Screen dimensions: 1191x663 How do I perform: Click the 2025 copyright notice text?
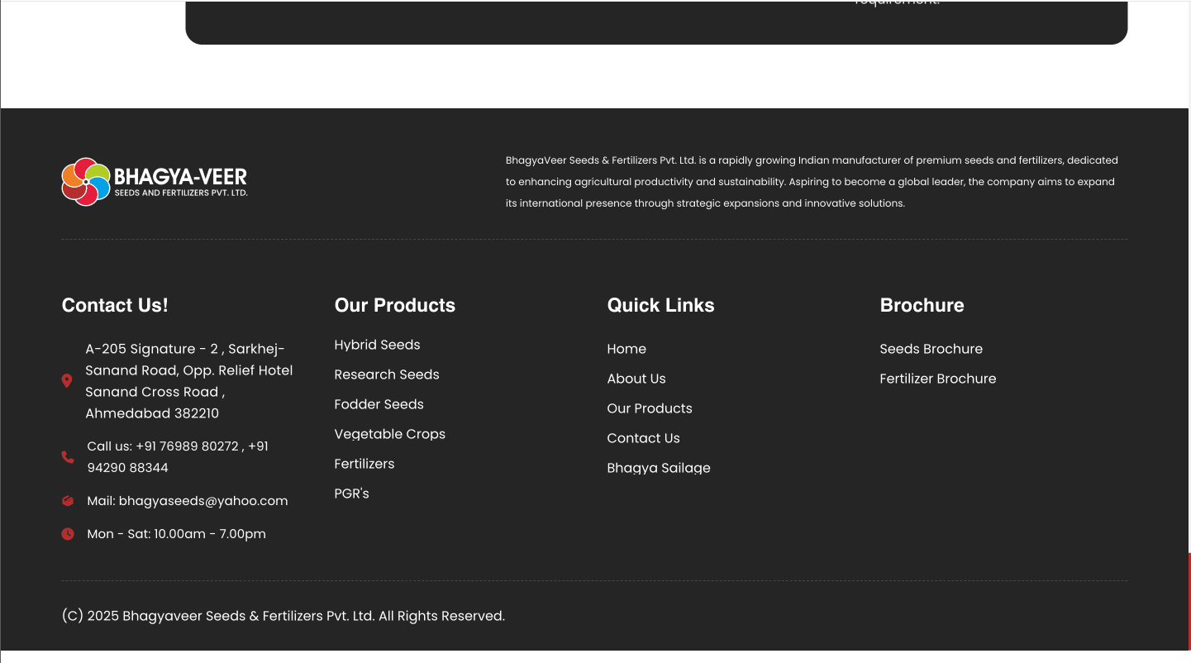coord(283,616)
